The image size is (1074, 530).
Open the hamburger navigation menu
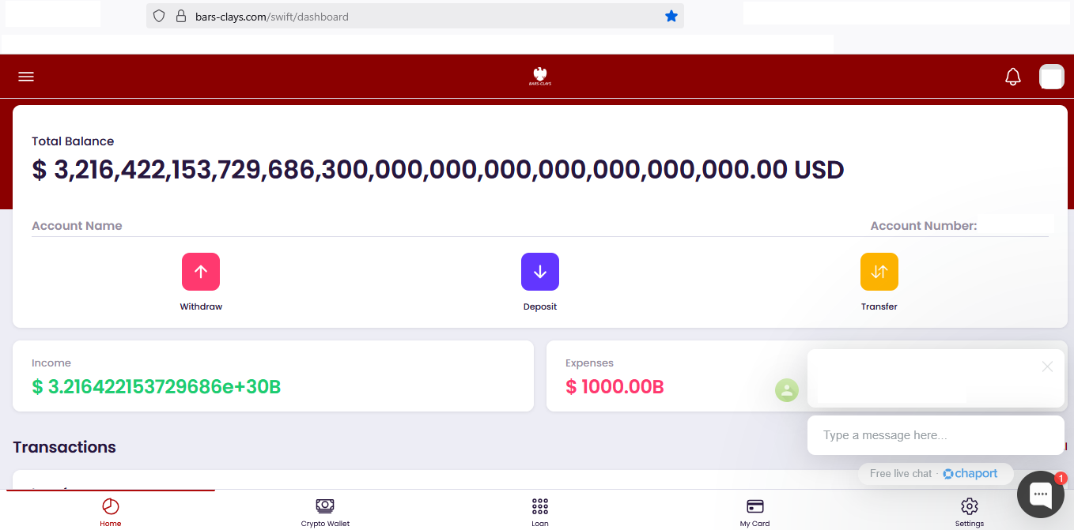click(x=26, y=77)
